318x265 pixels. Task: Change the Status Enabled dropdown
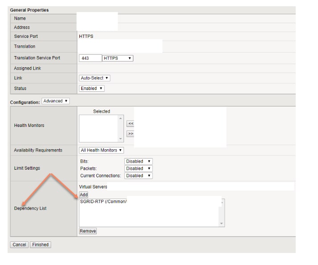[92, 88]
